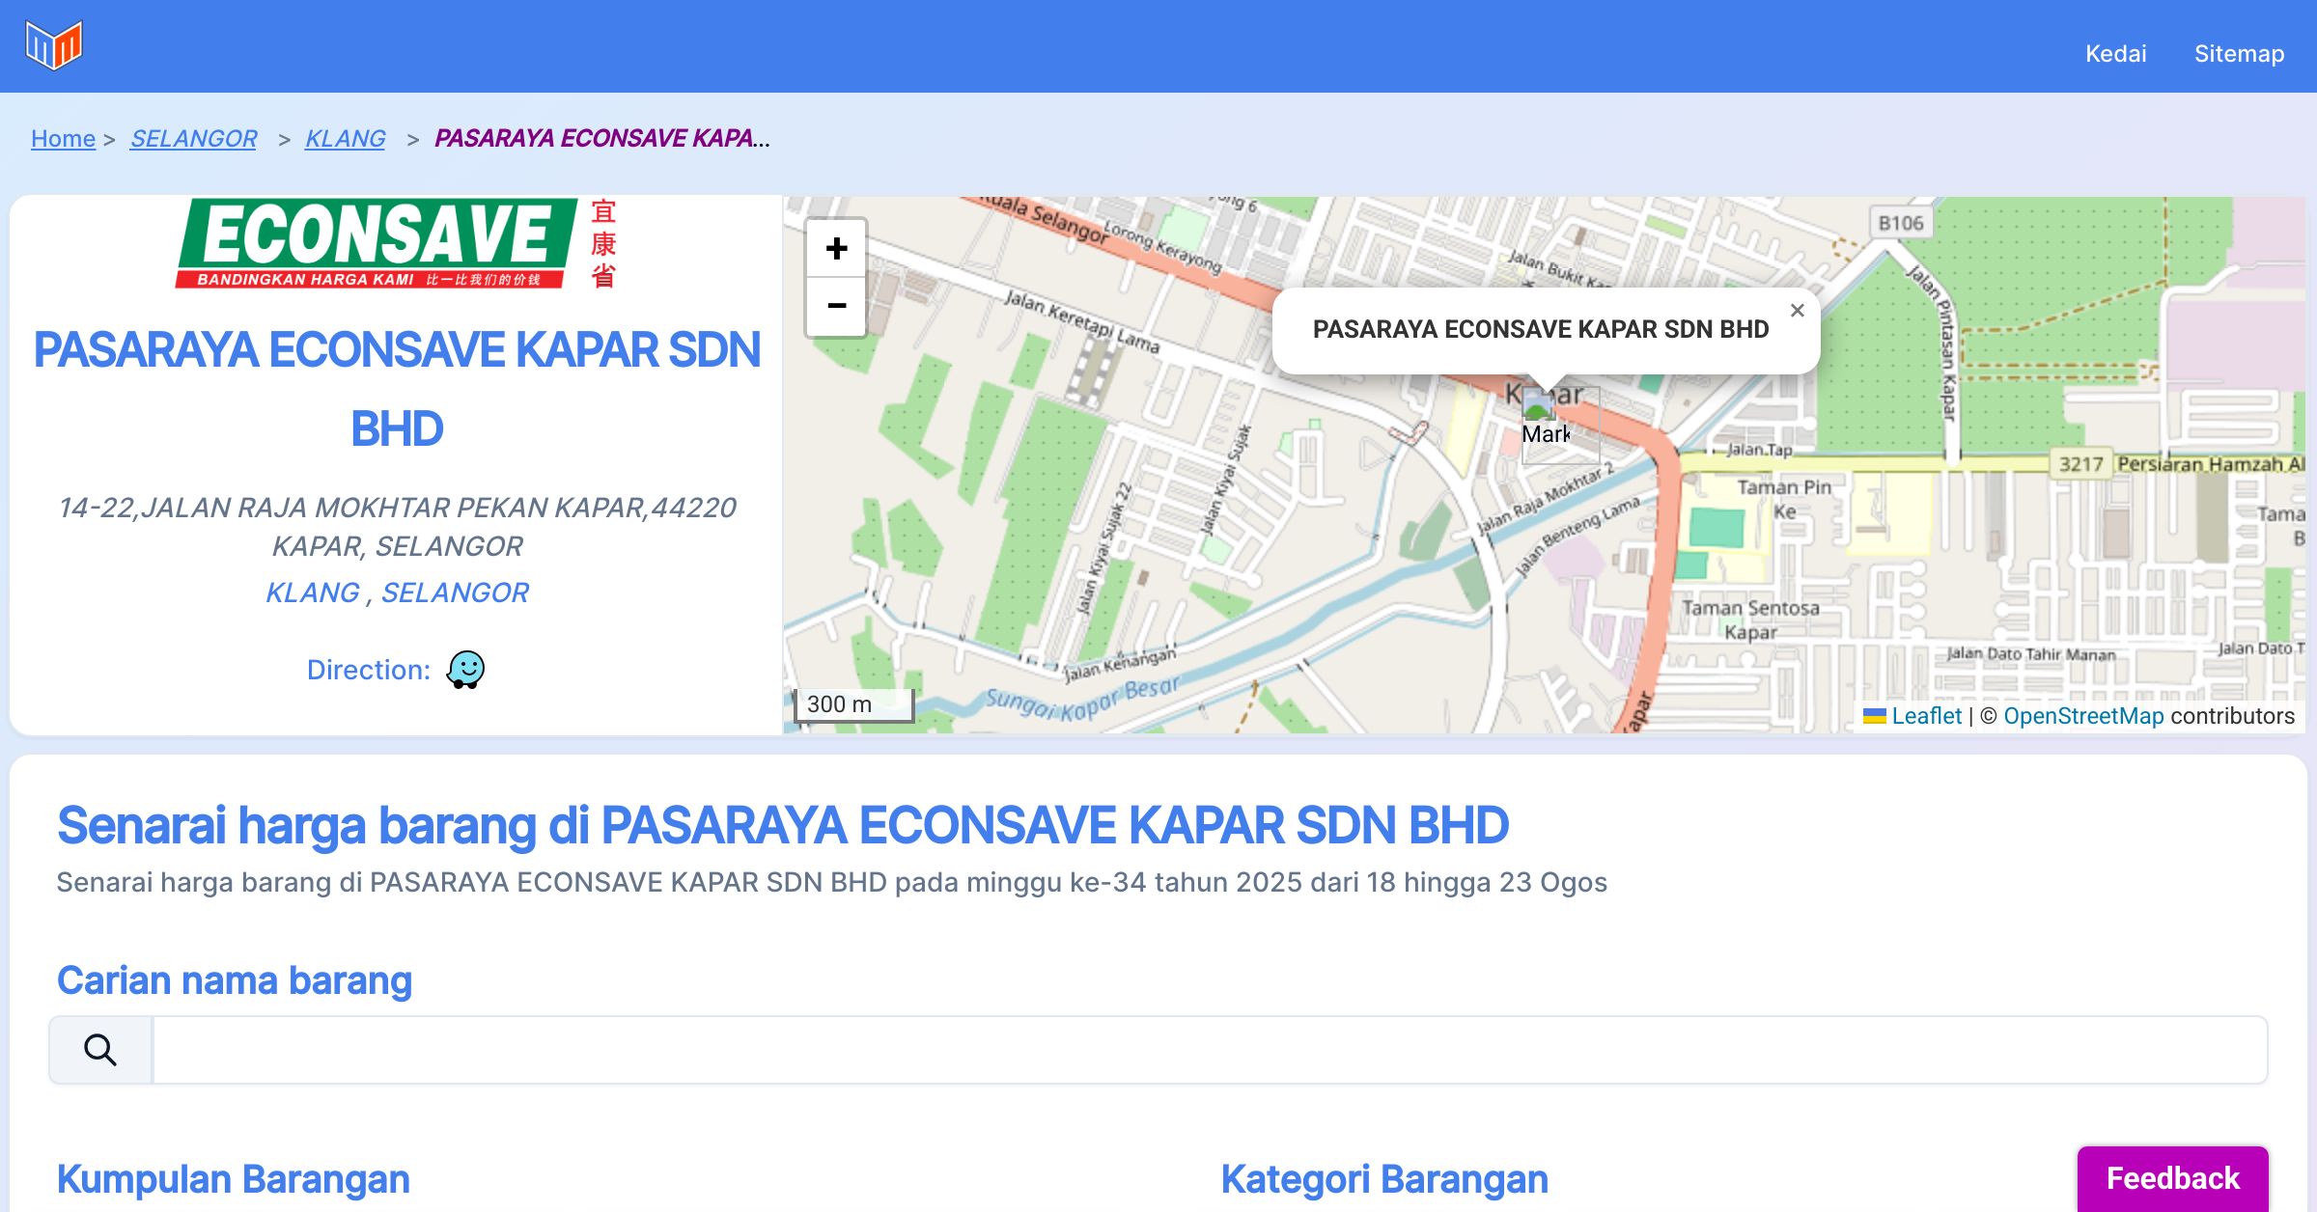Image resolution: width=2317 pixels, height=1212 pixels.
Task: Open KLANG breadcrumb link
Action: coord(345,138)
